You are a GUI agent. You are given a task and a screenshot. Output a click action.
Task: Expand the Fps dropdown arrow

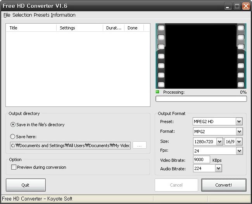239,151
